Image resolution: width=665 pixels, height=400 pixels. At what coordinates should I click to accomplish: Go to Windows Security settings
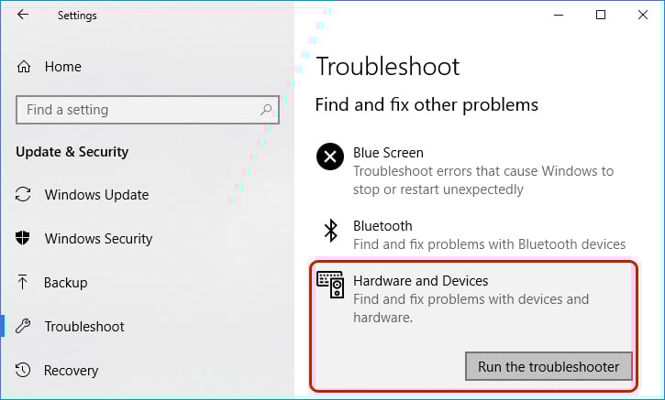click(98, 239)
